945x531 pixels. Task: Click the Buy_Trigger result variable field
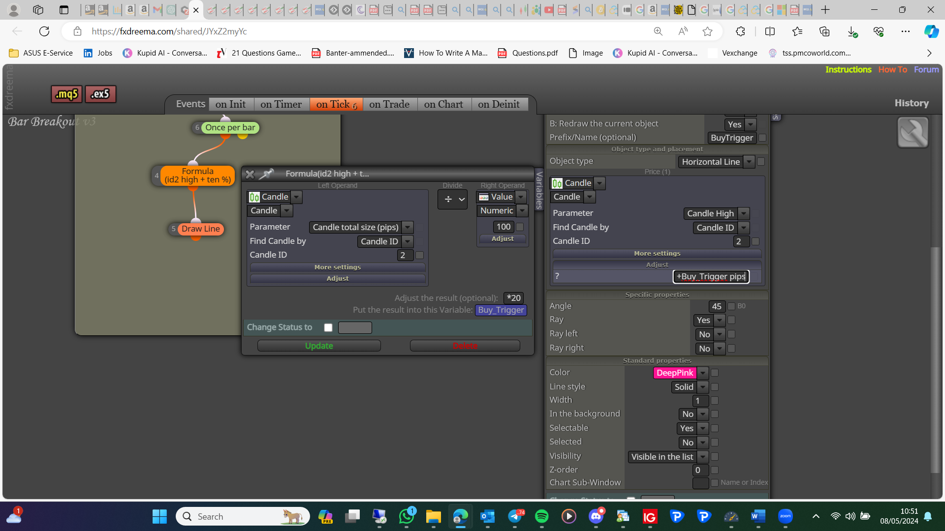tap(501, 310)
